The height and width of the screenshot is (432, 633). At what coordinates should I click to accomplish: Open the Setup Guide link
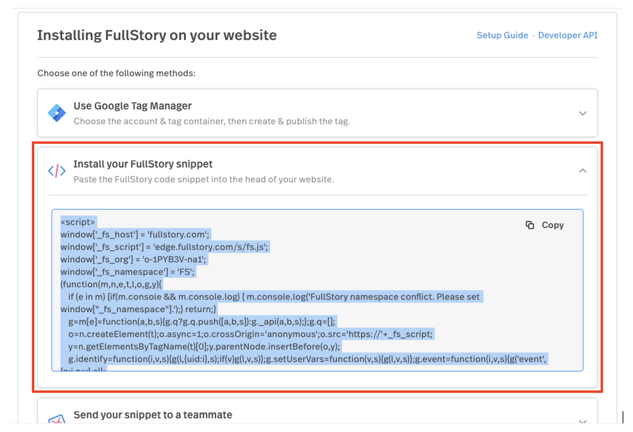(x=502, y=35)
